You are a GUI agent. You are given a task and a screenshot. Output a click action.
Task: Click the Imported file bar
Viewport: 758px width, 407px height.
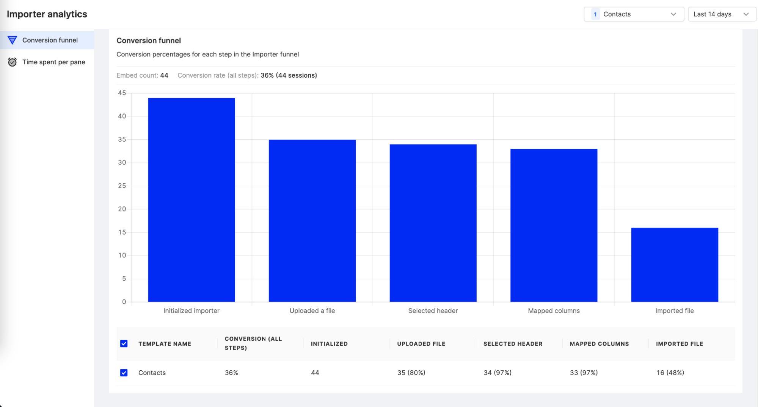(x=675, y=265)
